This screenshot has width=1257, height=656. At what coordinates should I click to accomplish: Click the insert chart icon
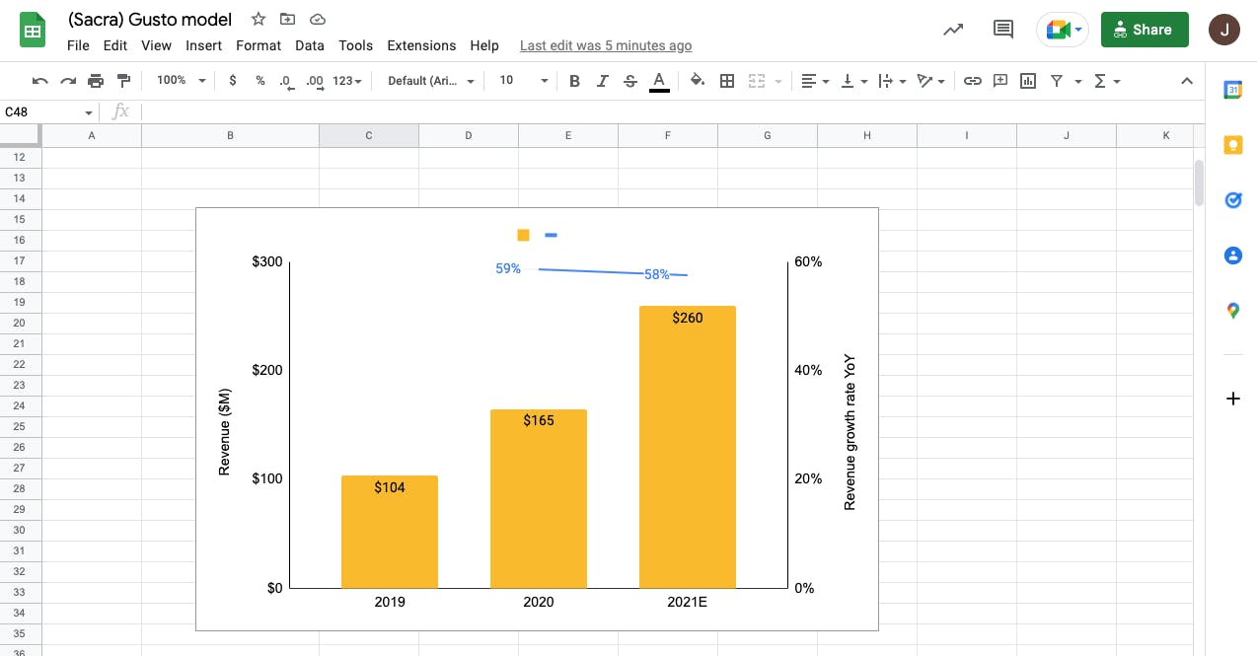(x=1028, y=81)
